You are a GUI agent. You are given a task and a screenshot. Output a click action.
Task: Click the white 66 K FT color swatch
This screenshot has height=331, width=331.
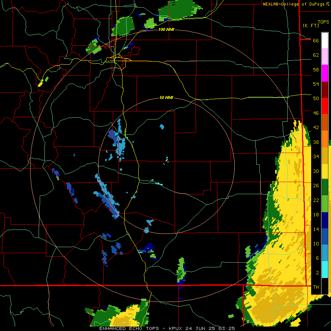(325, 40)
